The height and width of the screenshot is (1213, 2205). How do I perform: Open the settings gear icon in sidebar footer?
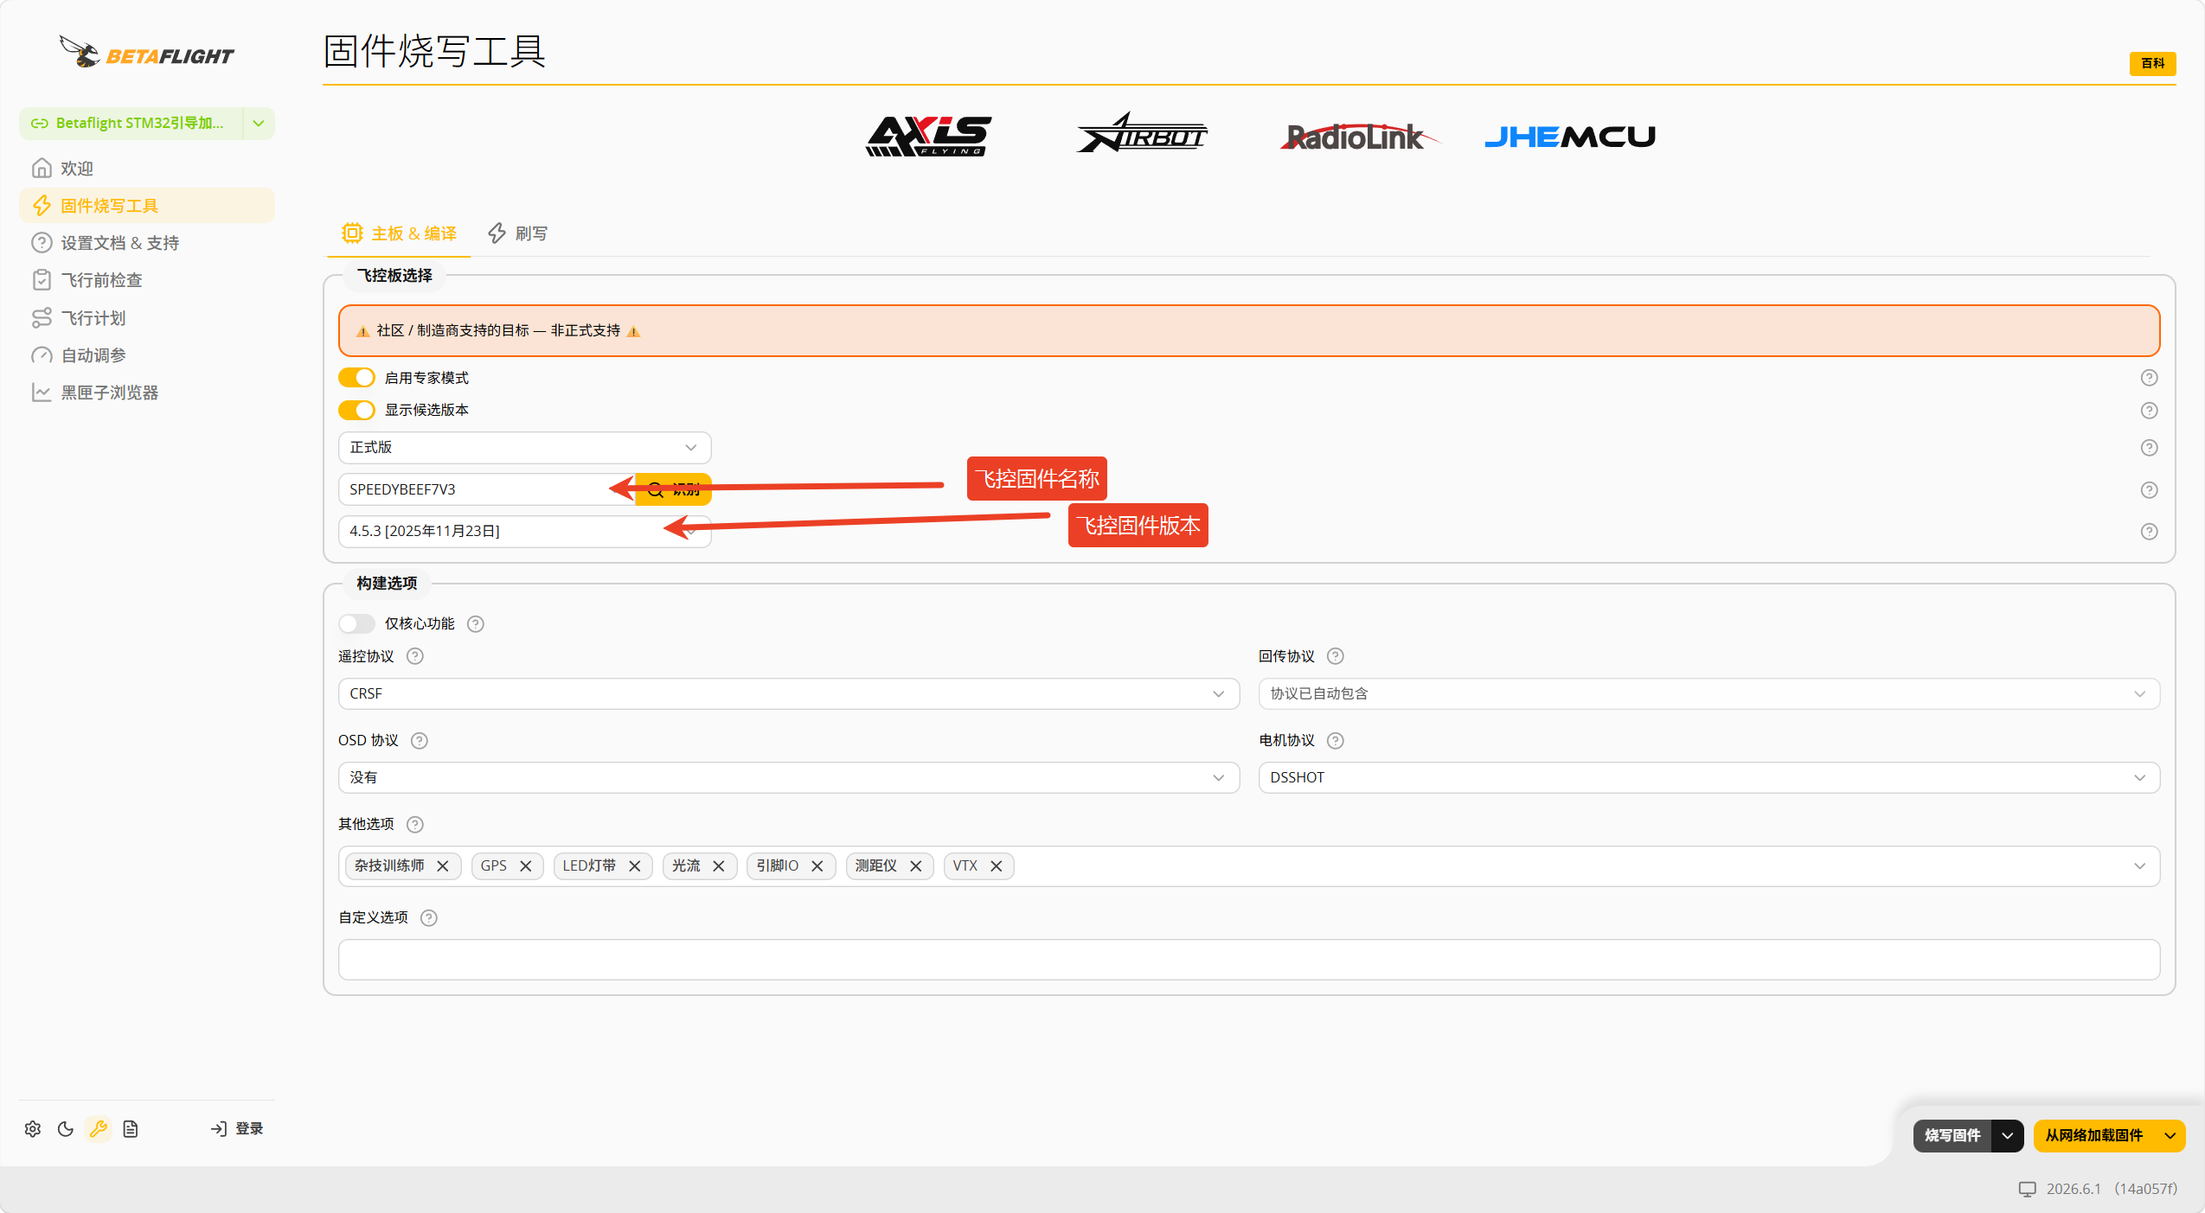(x=33, y=1128)
